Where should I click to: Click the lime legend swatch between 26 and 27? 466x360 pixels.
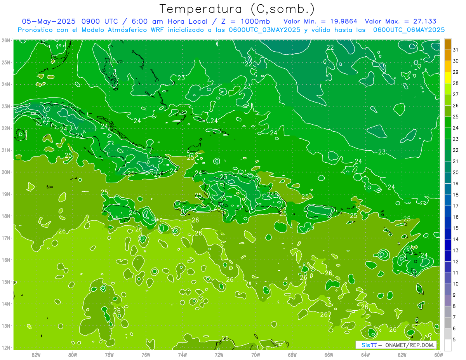pos(448,100)
